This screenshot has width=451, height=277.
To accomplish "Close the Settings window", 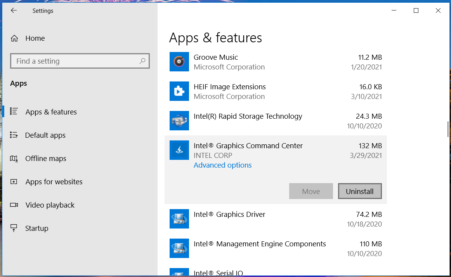I will [x=438, y=10].
